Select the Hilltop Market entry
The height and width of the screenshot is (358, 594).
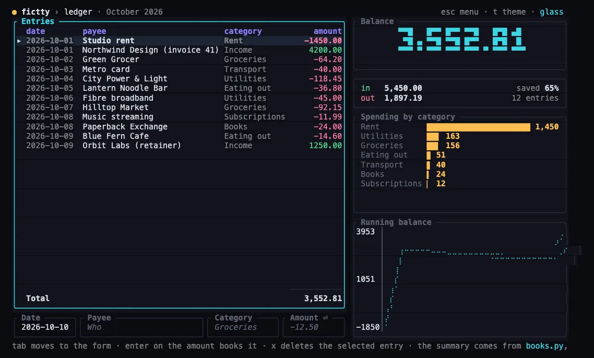click(x=180, y=108)
